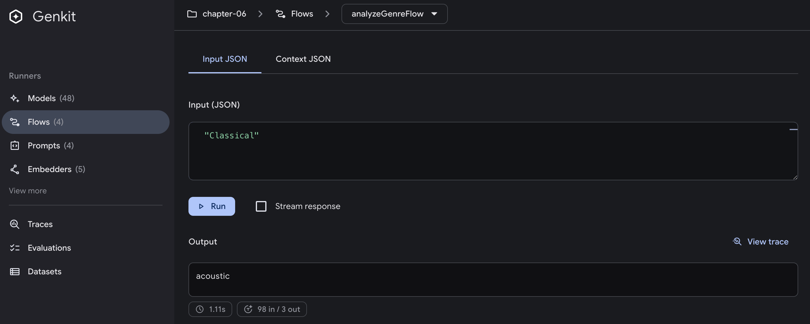Click the Input (JSON) heading label
Viewport: 810px width, 324px height.
click(214, 105)
